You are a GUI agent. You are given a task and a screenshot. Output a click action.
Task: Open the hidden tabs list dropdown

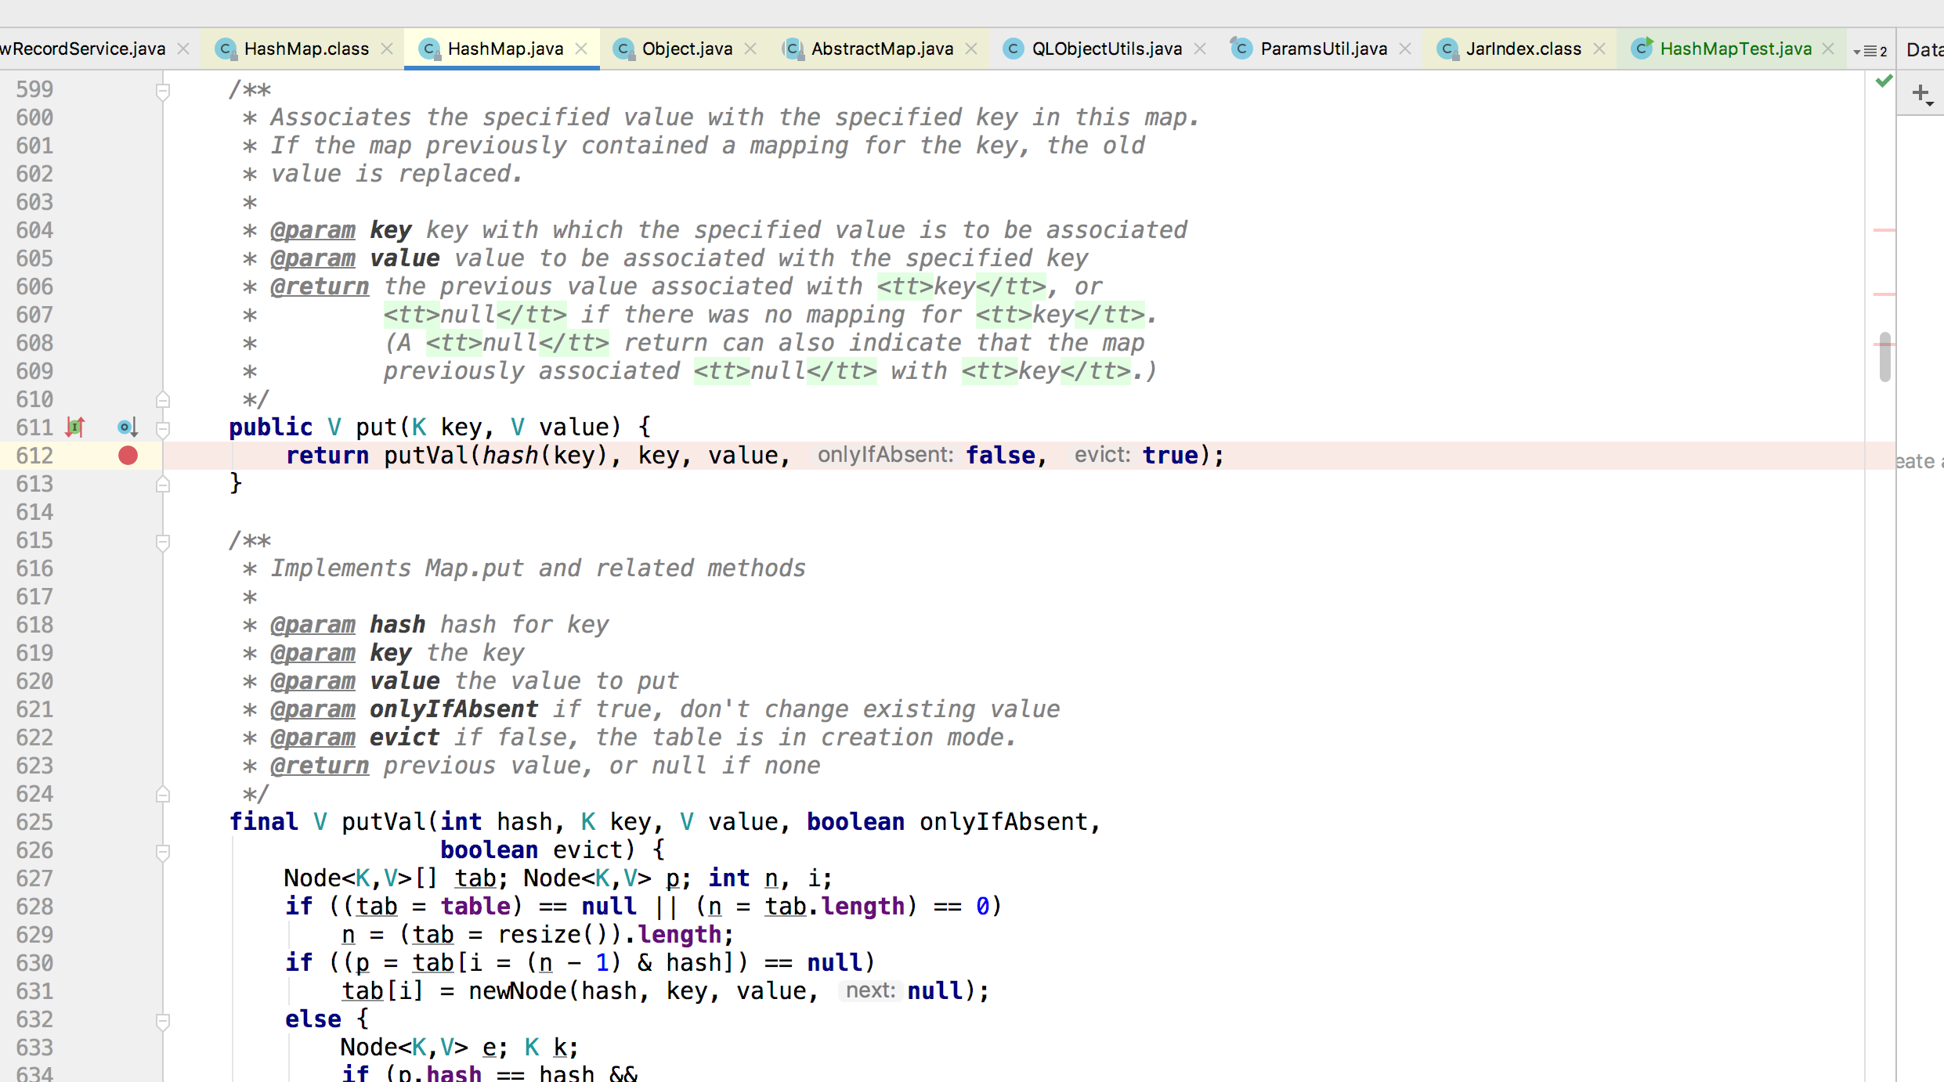tap(1870, 51)
